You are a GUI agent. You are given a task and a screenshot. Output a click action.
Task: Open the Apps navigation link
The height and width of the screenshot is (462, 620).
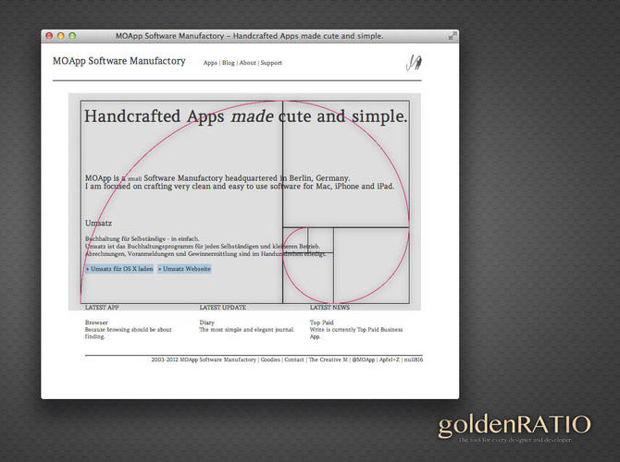pos(210,63)
